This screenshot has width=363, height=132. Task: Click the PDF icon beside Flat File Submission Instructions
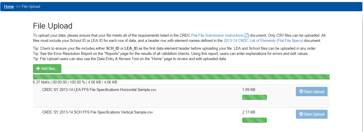247,36
